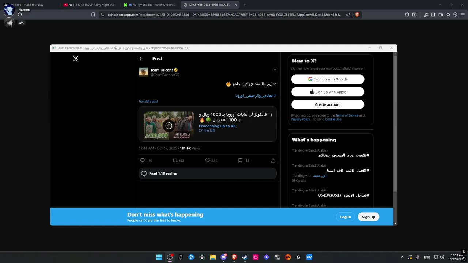Click Sign up with Google

click(328, 79)
